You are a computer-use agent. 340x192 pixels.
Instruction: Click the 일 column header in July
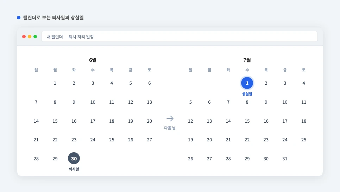[190, 70]
